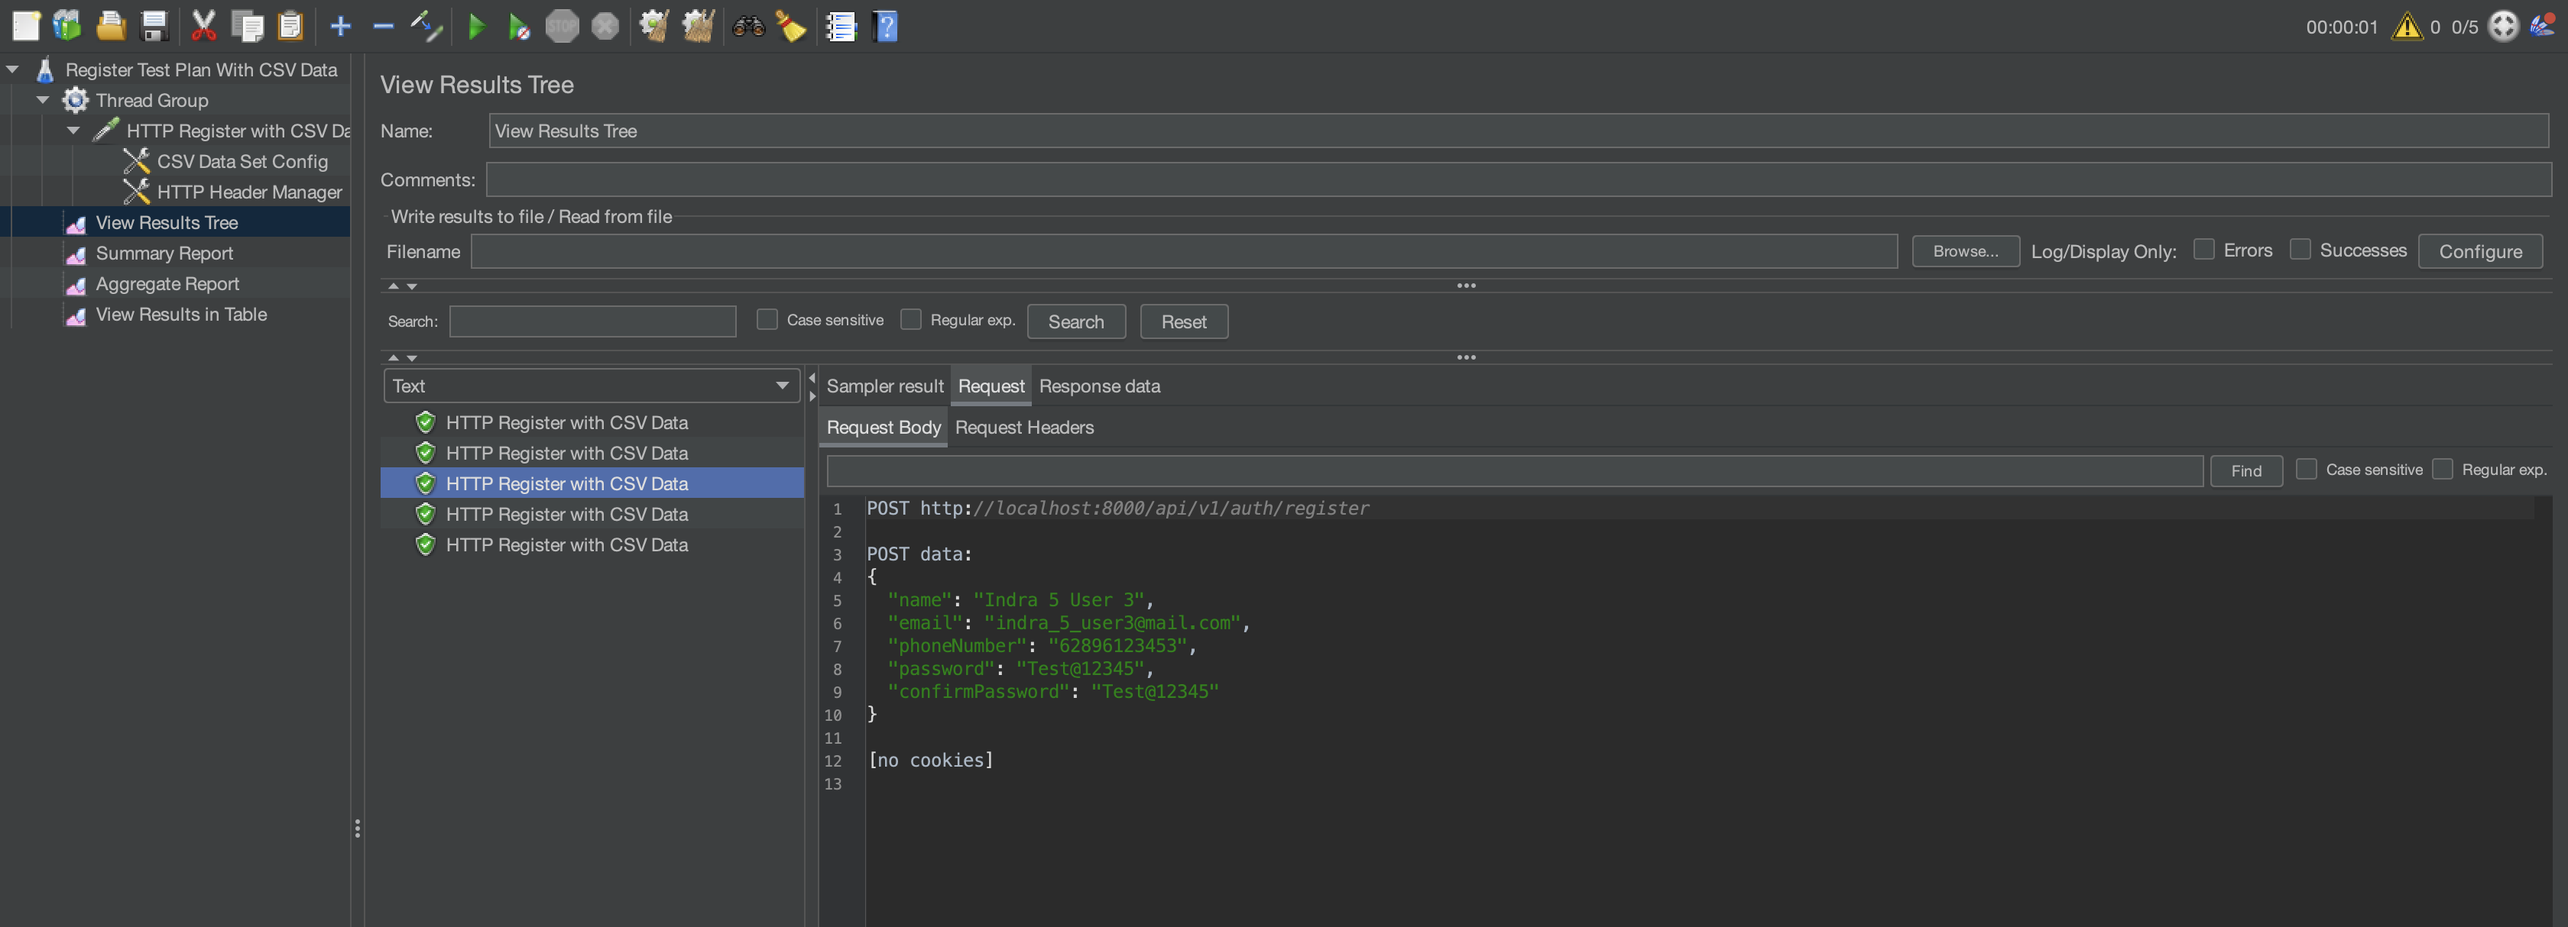This screenshot has height=927, width=2568.
Task: Open an existing test plan file
Action: click(111, 26)
